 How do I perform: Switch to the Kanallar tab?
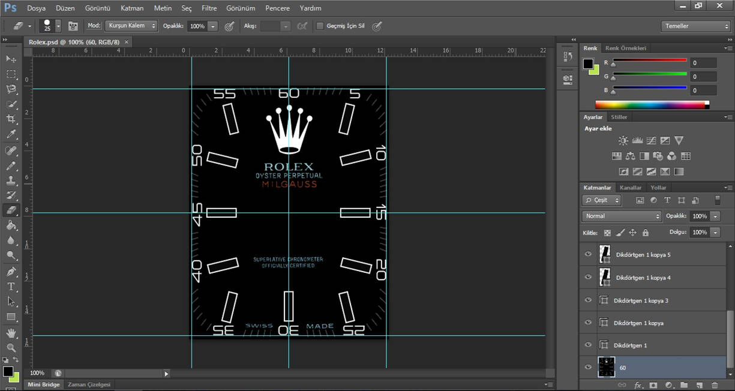click(630, 187)
